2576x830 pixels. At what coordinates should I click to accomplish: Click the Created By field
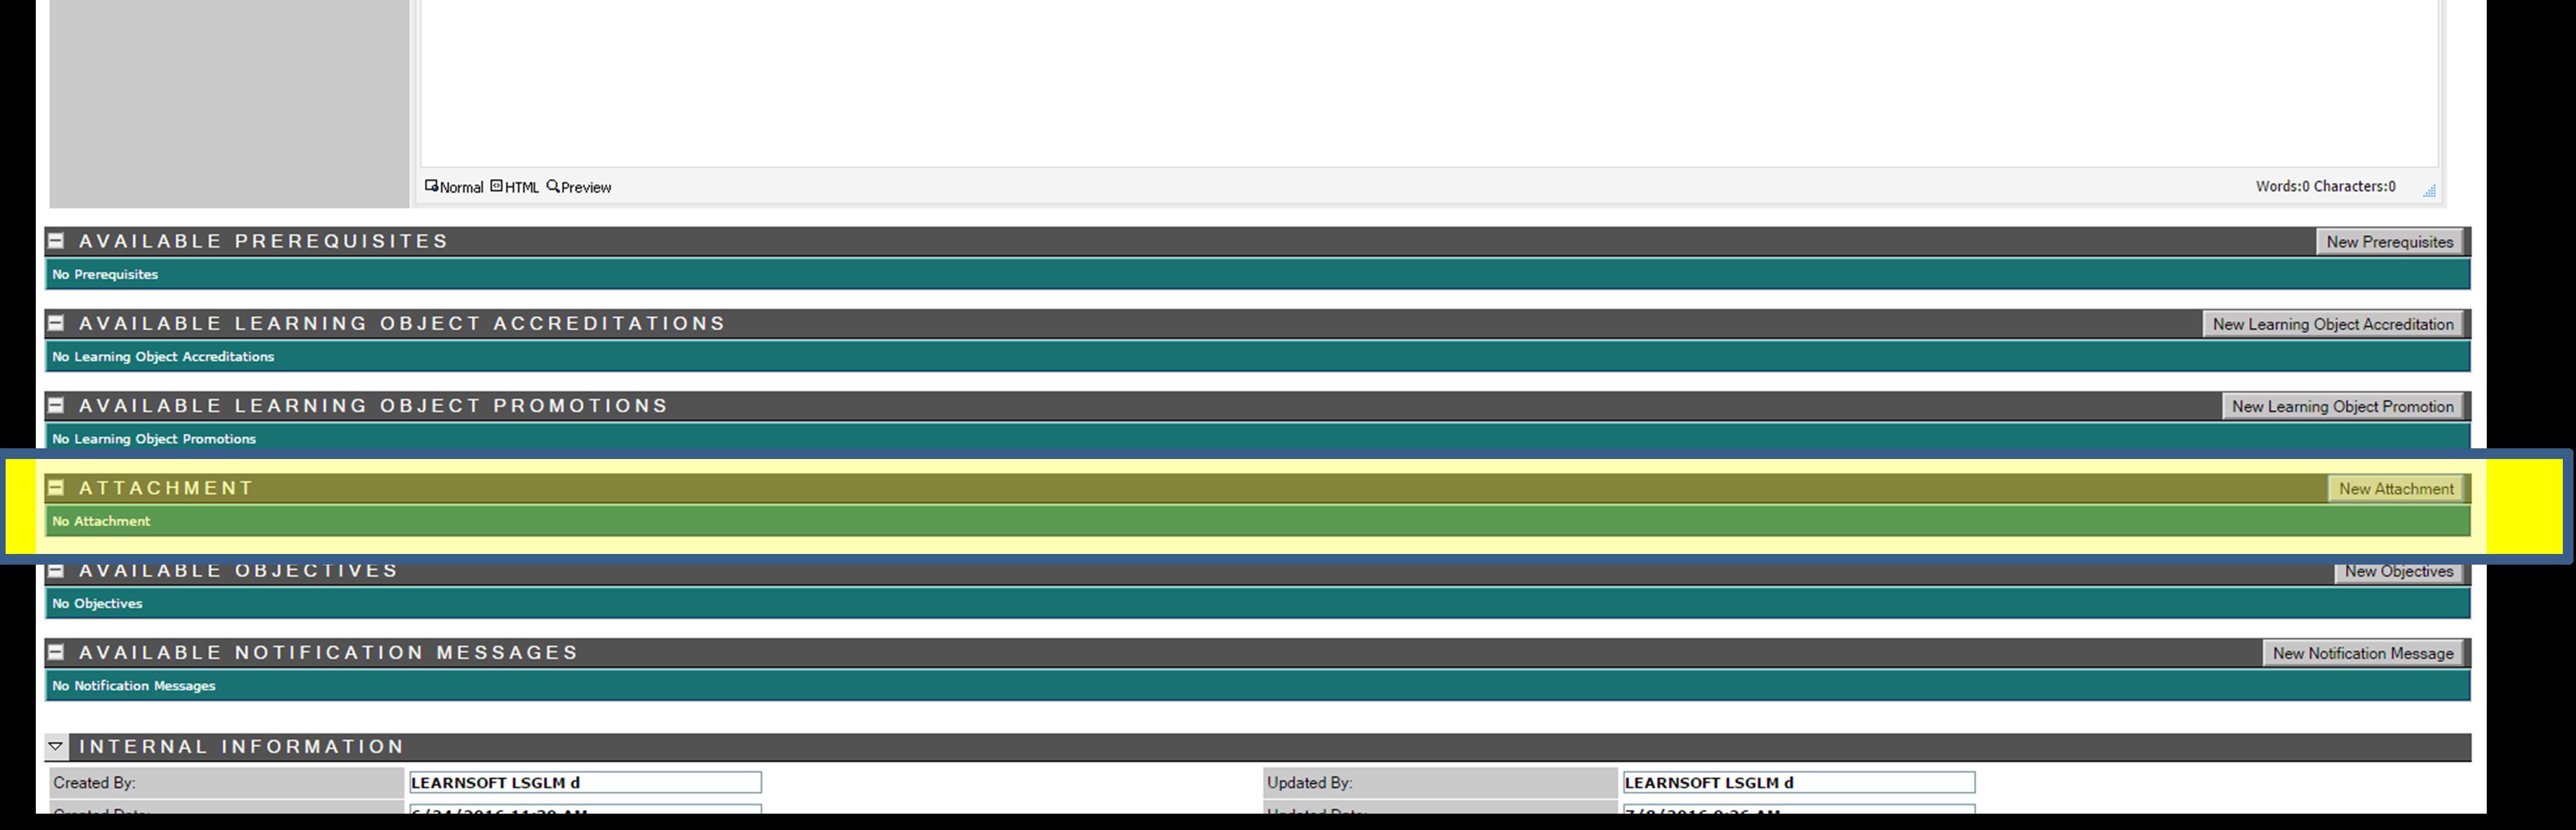click(x=585, y=782)
